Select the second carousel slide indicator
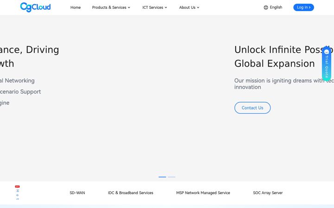 coord(172,177)
